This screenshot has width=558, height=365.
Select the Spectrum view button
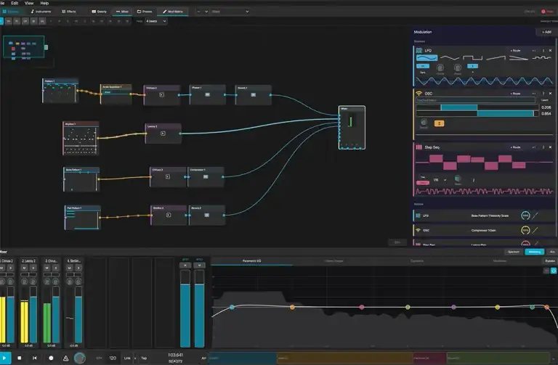pos(514,252)
